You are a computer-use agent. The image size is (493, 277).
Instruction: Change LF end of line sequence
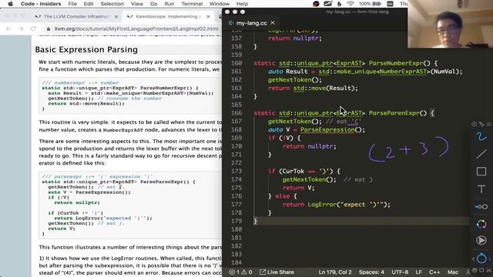[419, 272]
